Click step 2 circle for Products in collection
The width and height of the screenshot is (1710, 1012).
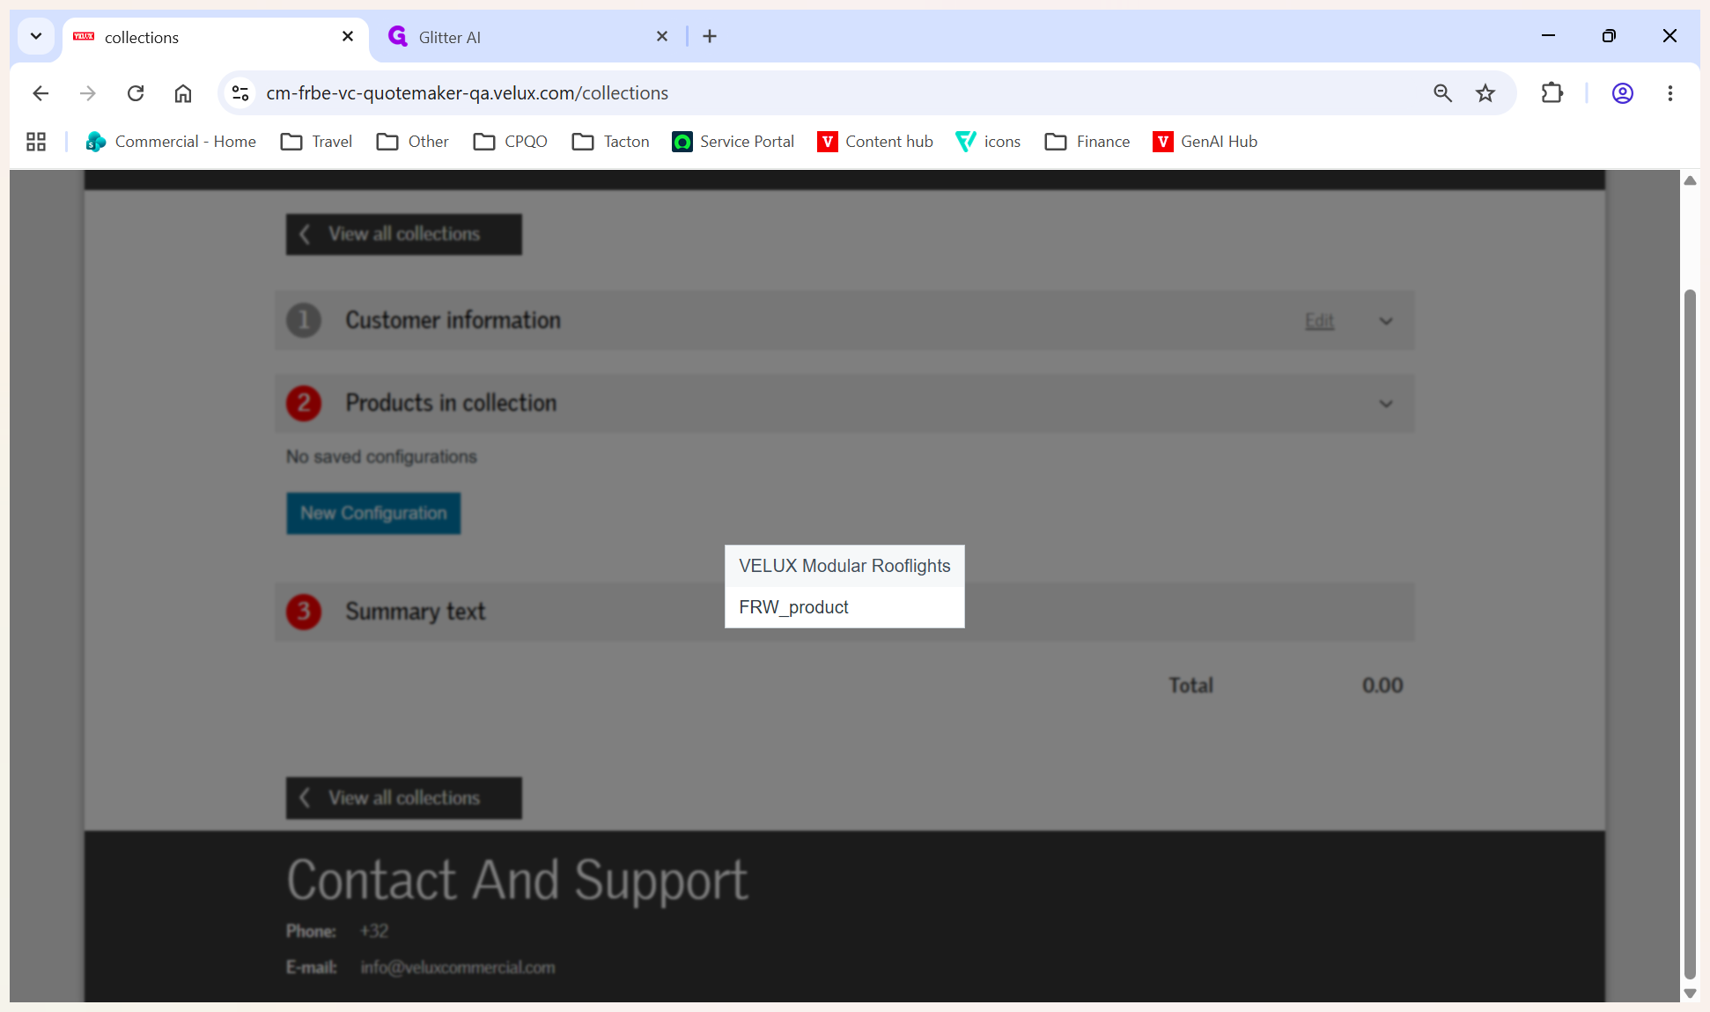tap(304, 403)
